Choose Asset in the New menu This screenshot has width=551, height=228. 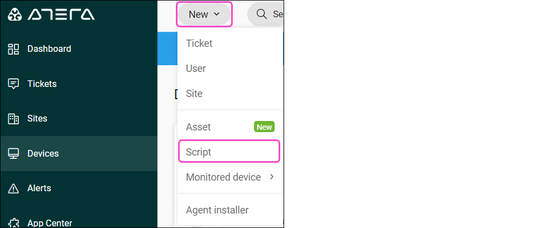tap(198, 127)
